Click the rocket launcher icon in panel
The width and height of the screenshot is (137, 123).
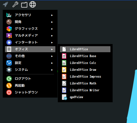pos(5,4)
